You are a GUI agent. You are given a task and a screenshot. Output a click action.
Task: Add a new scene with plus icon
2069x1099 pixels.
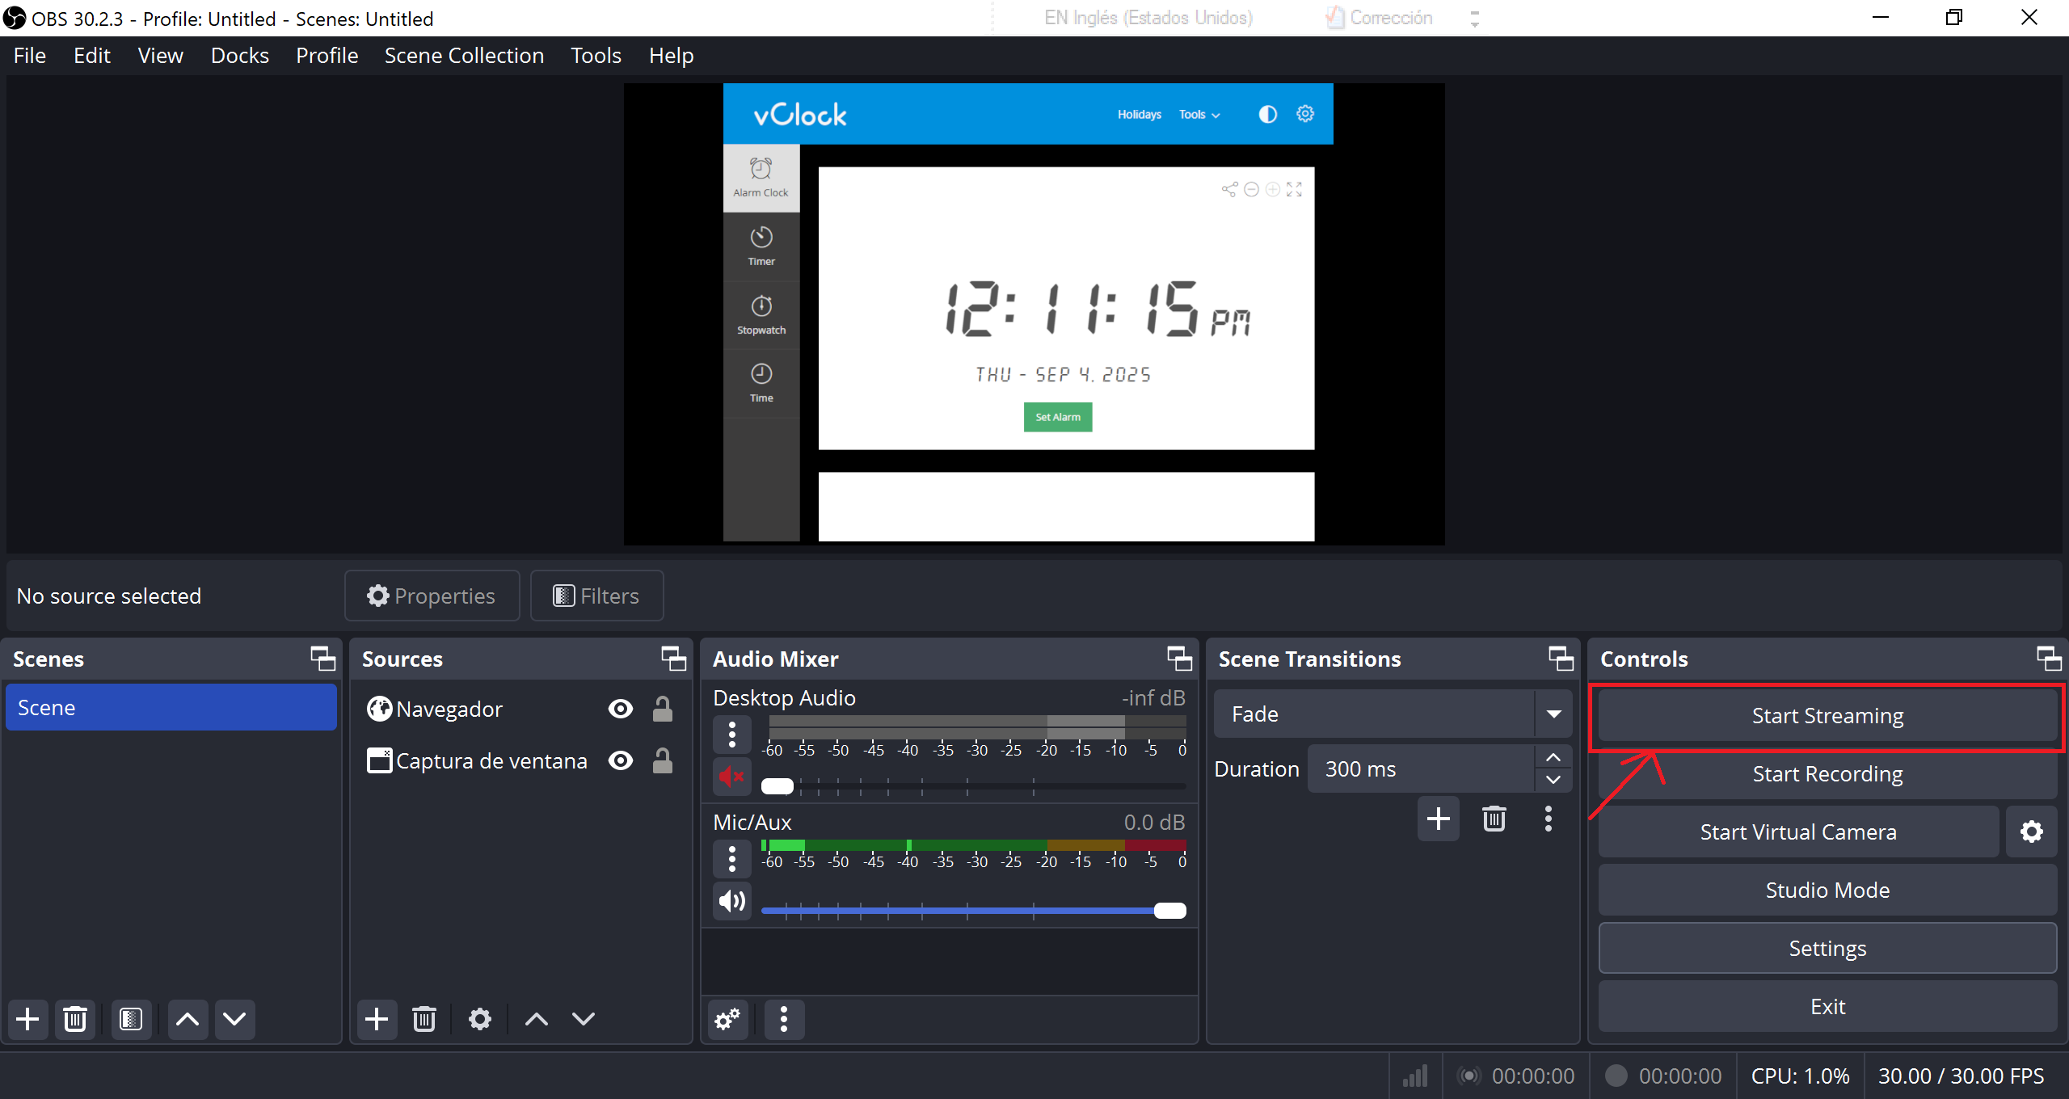click(28, 1019)
